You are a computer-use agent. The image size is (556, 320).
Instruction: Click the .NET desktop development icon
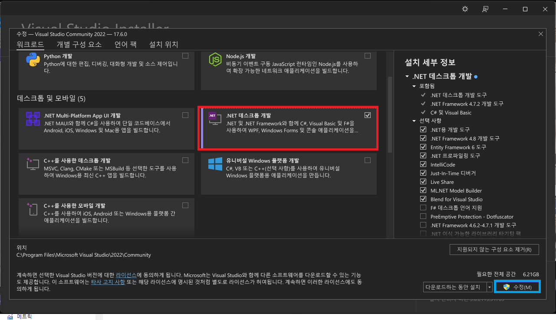215,119
